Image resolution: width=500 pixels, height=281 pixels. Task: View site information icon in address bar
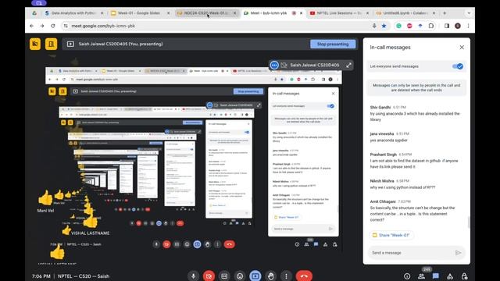pyautogui.click(x=66, y=26)
